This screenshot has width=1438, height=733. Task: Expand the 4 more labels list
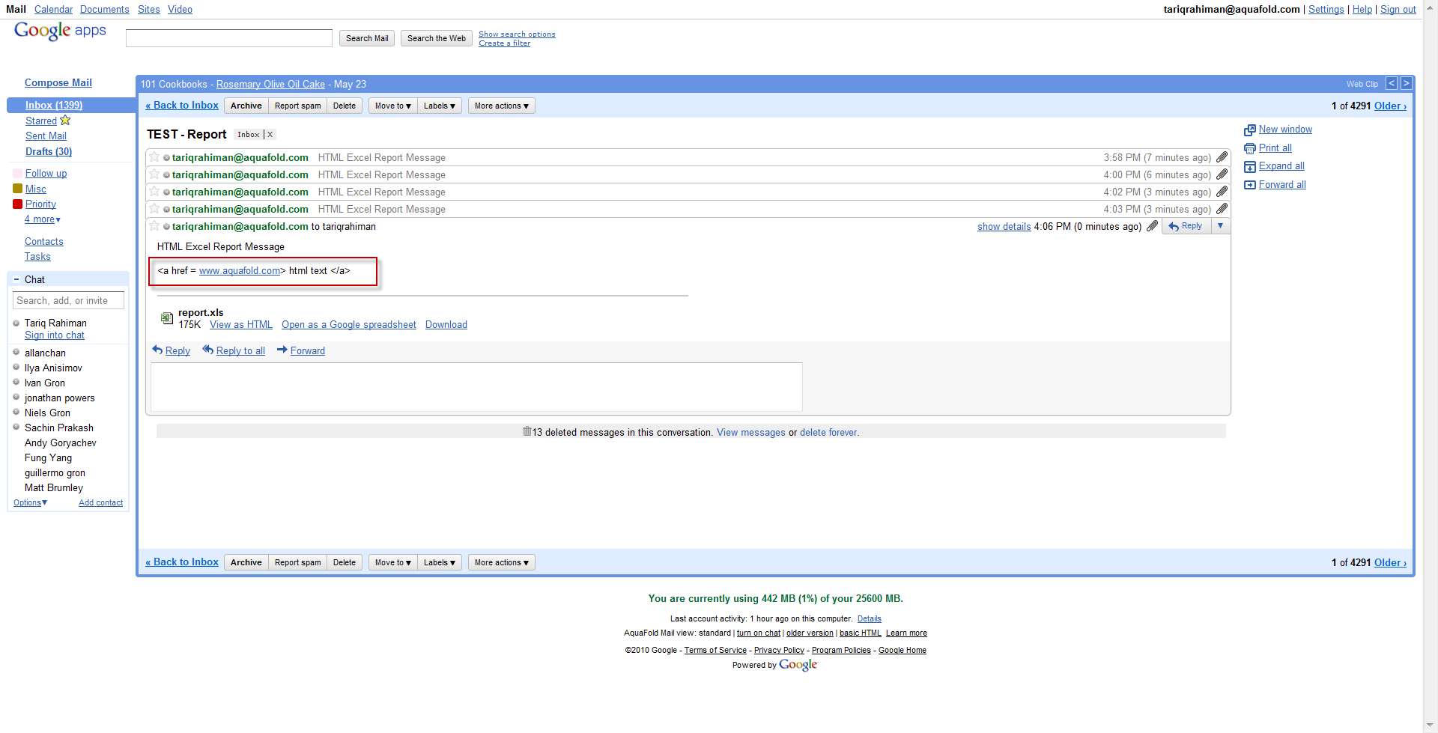43,219
